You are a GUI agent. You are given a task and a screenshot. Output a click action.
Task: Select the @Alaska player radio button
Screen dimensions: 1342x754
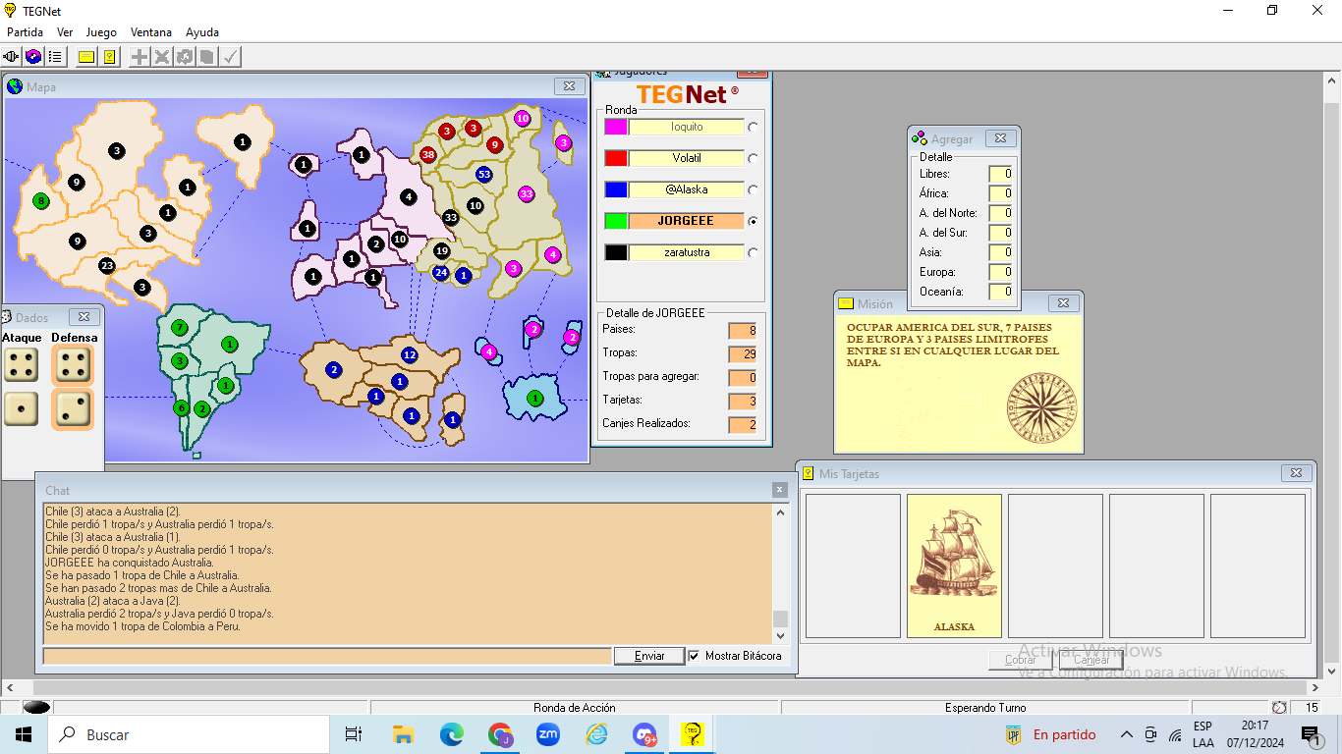753,189
